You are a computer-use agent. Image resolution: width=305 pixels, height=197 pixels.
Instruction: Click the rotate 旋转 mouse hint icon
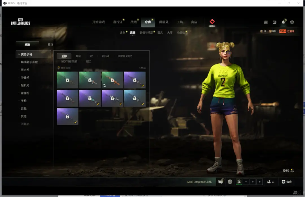[x=292, y=171]
